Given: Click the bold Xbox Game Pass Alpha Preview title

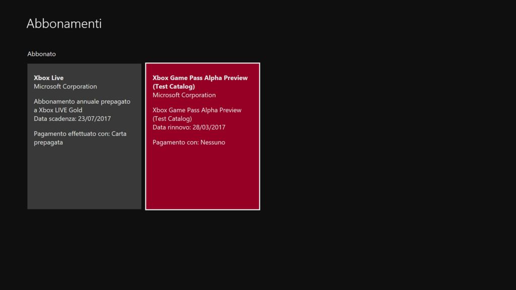Looking at the screenshot, I should (x=200, y=78).
